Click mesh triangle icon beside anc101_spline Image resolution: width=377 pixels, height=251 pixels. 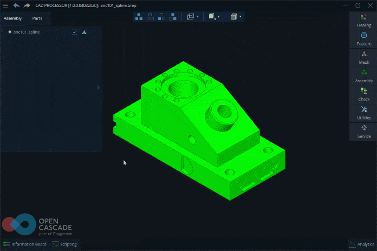84,32
